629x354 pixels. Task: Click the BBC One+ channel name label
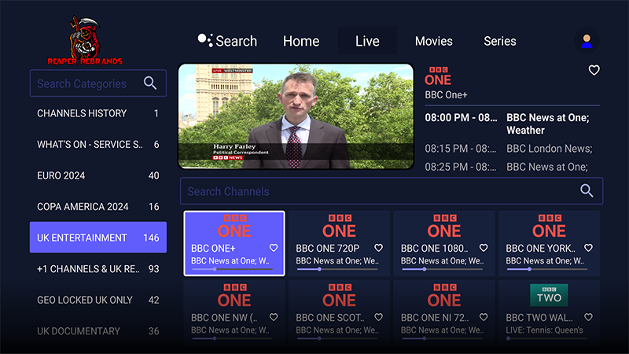pyautogui.click(x=446, y=95)
